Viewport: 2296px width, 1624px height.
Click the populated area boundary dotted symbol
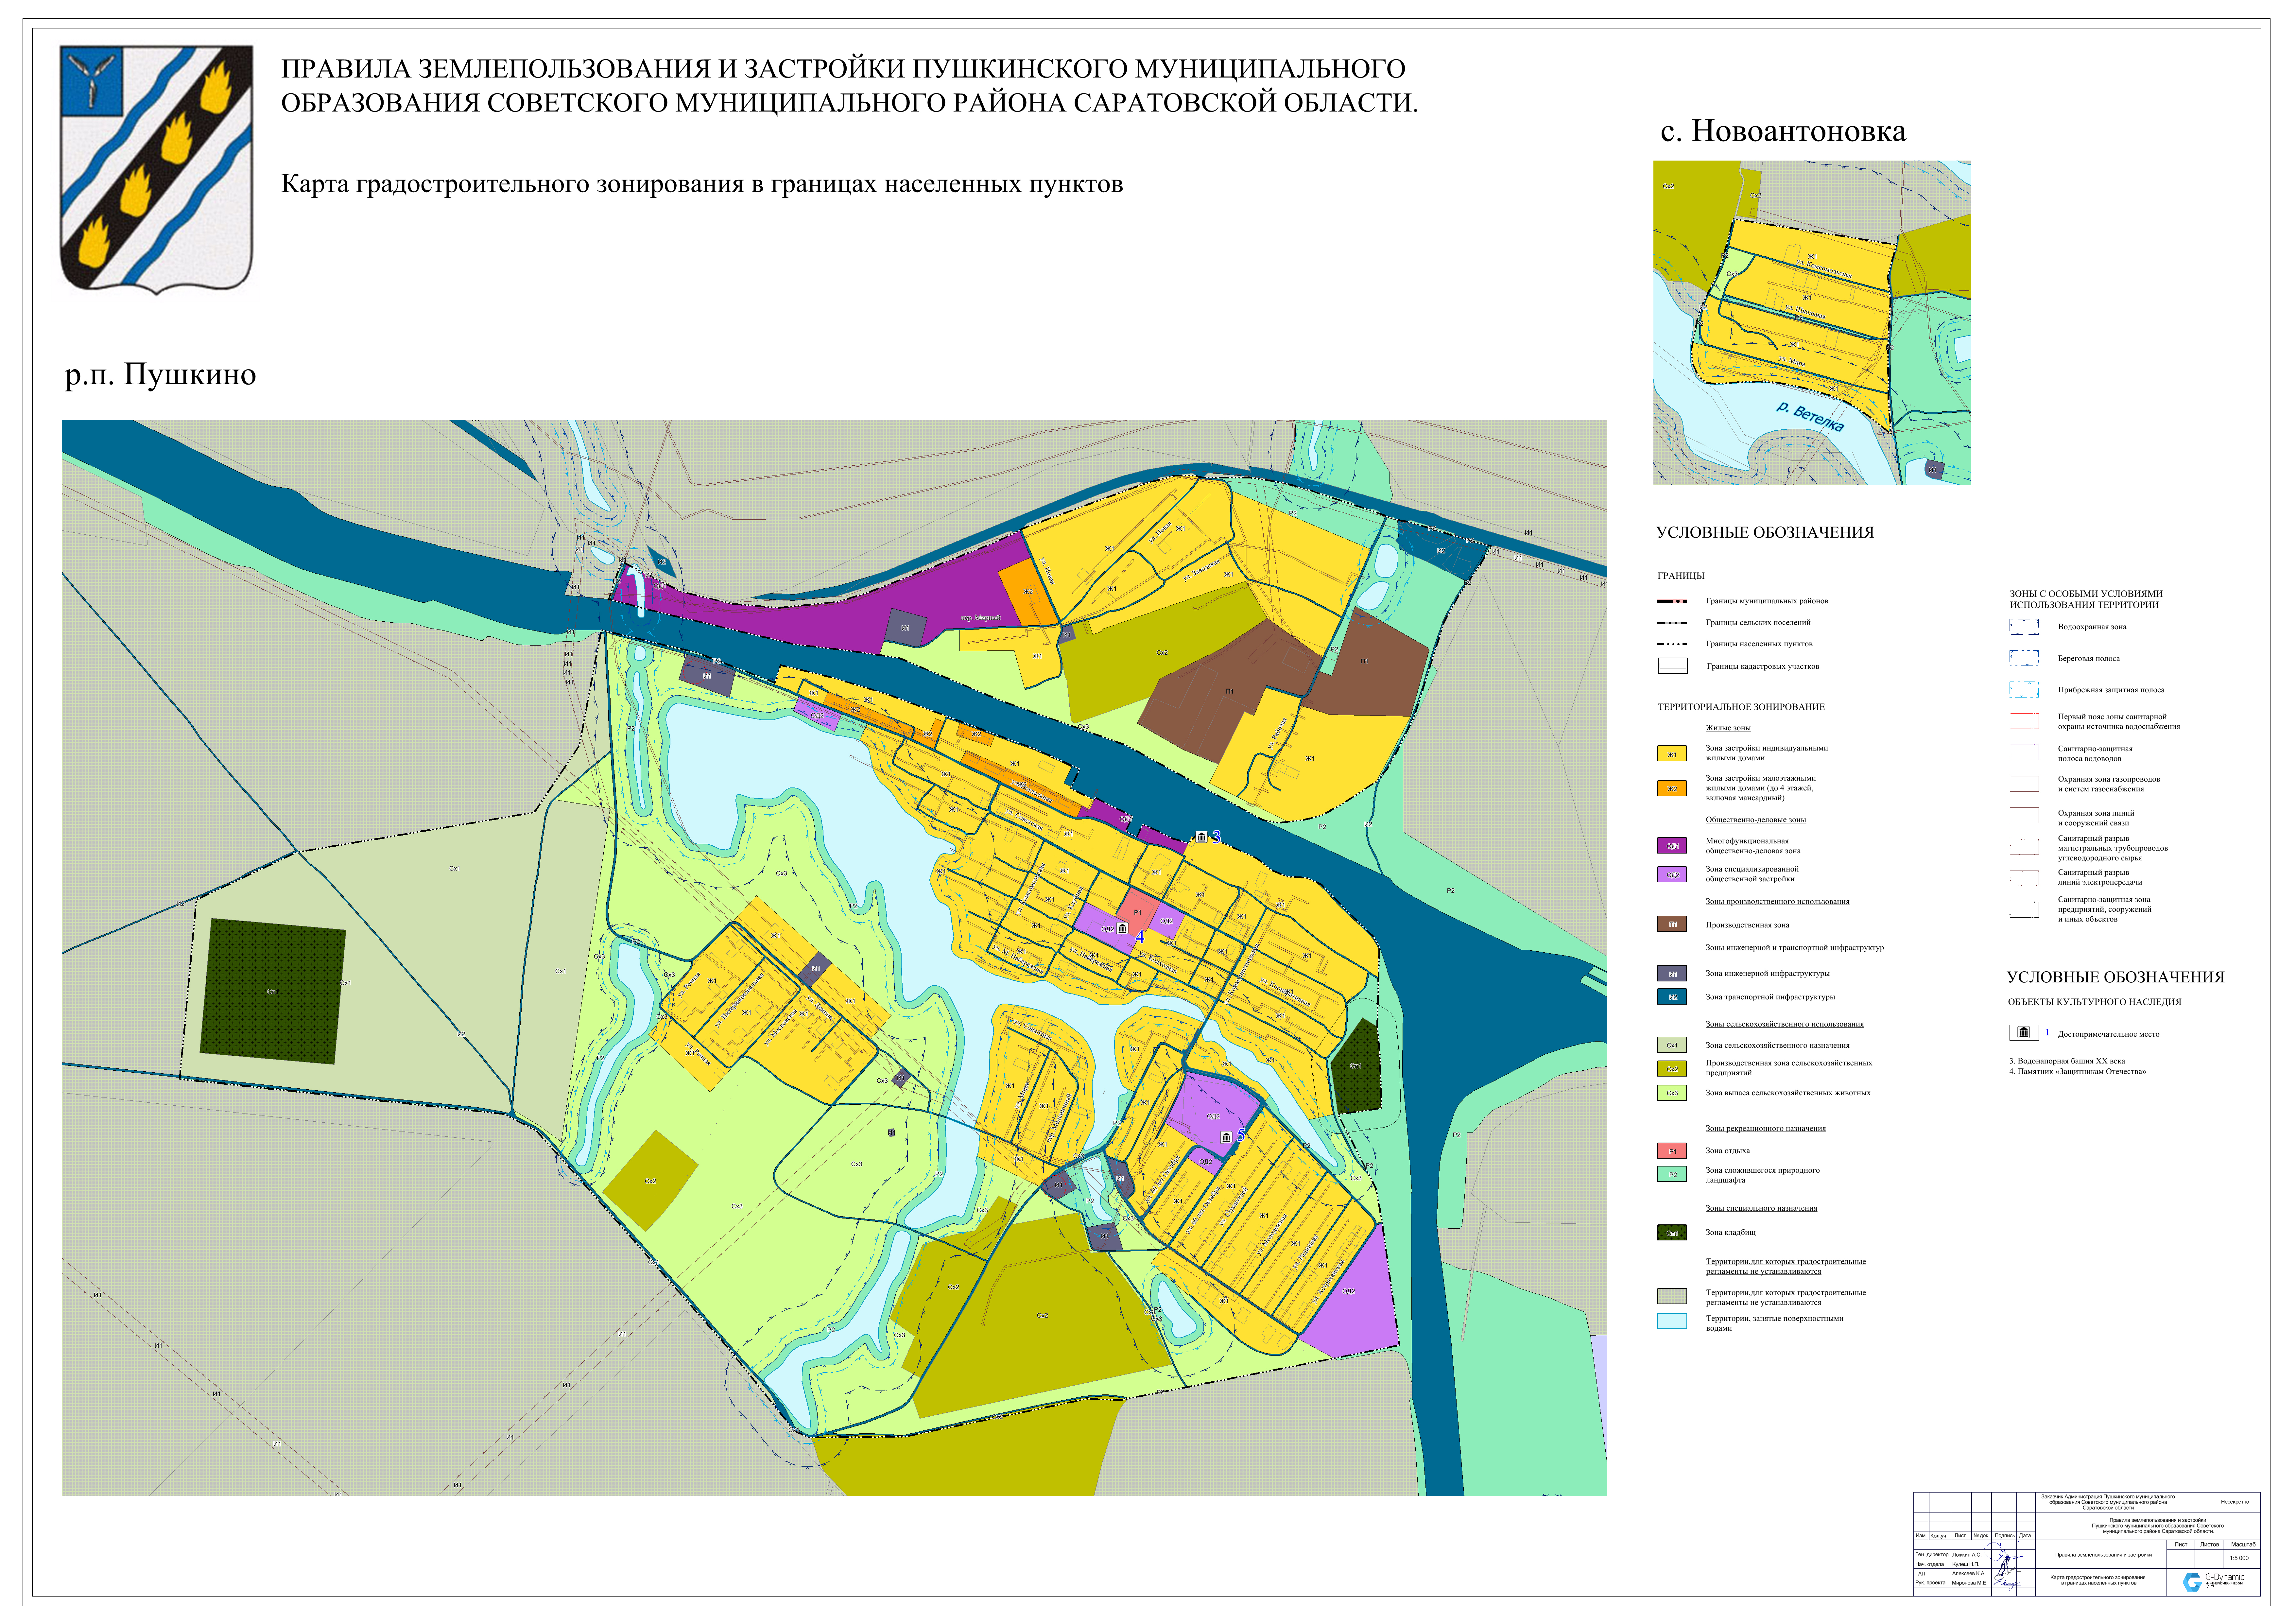[x=1672, y=644]
